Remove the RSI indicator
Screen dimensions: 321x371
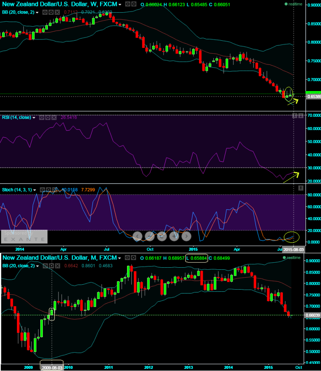click(54, 117)
